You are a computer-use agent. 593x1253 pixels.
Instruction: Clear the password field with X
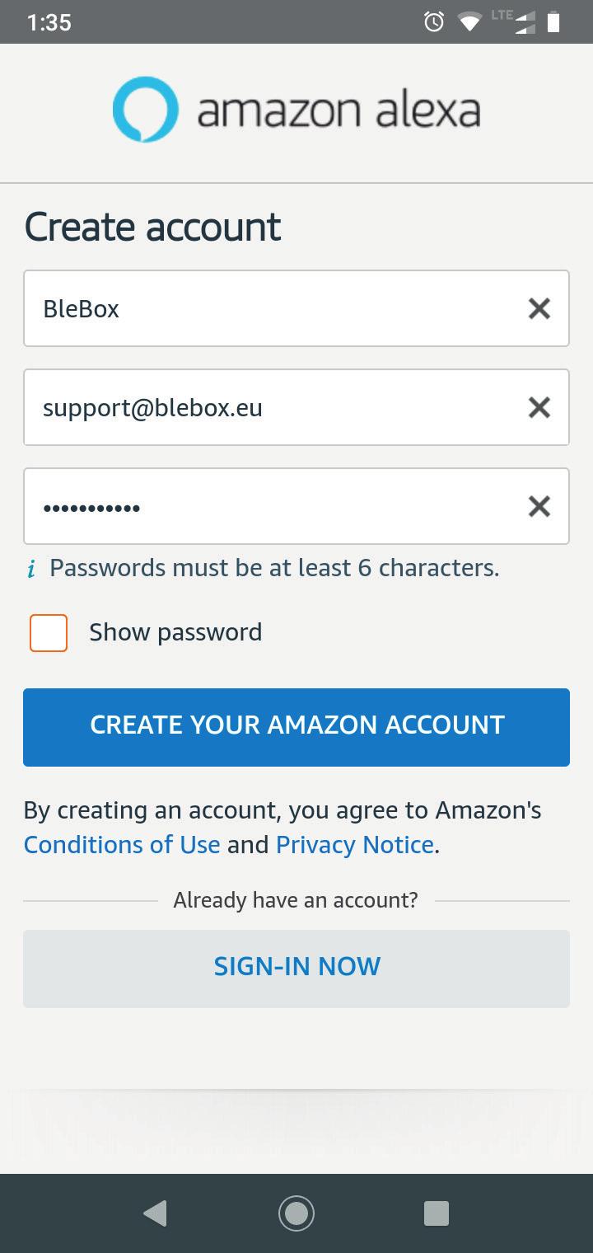(x=539, y=506)
